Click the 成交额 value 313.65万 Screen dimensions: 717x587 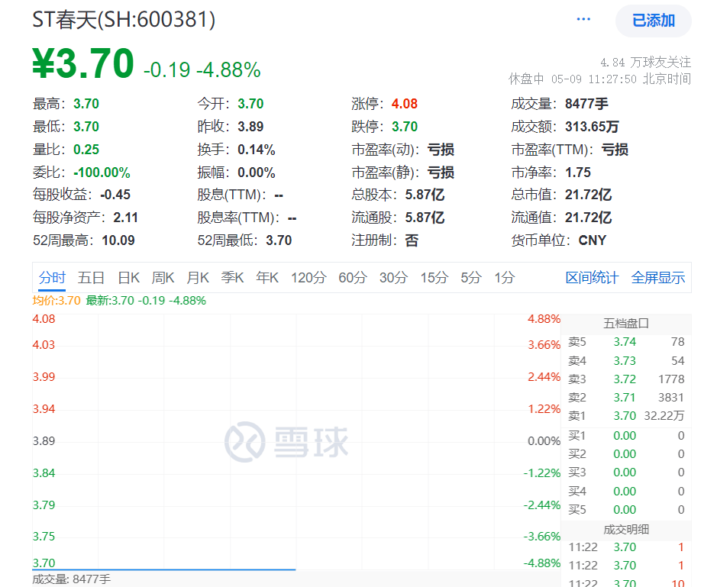(592, 127)
